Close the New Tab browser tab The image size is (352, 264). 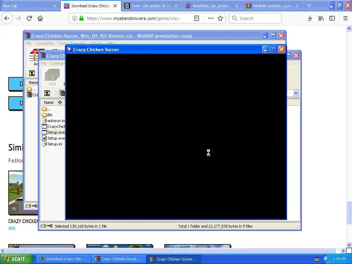tap(55, 6)
